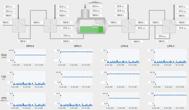
Task: Click LPH-2 drain line 120.0 C value
Action: coord(137,42)
